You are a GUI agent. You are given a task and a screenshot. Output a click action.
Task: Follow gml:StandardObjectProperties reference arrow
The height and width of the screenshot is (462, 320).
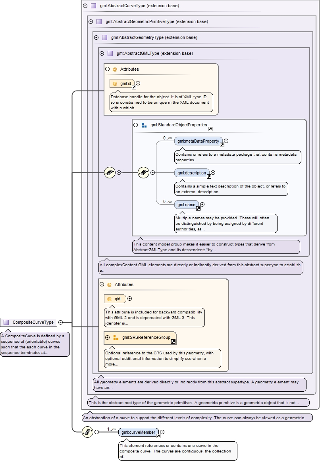(x=210, y=129)
